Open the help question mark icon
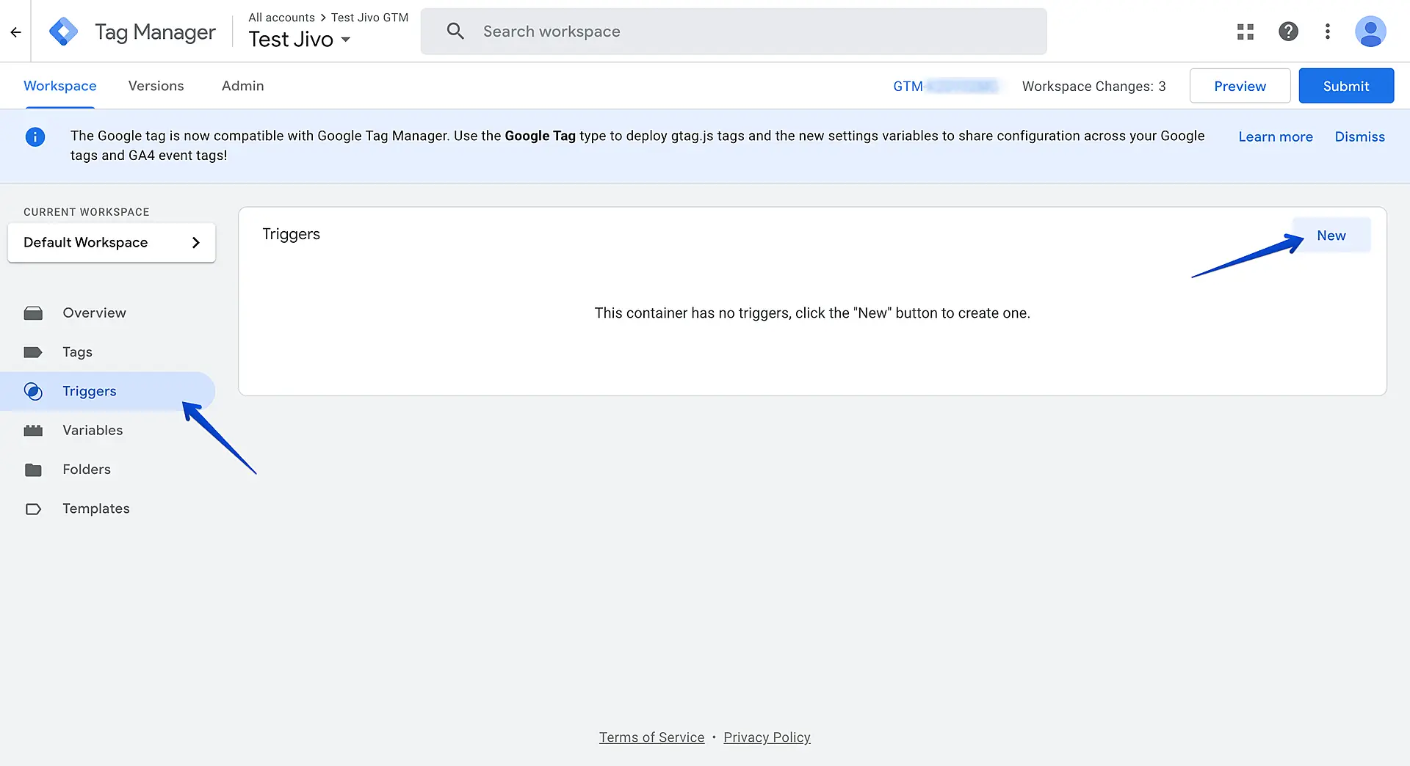Viewport: 1410px width, 766px height. click(1288, 32)
